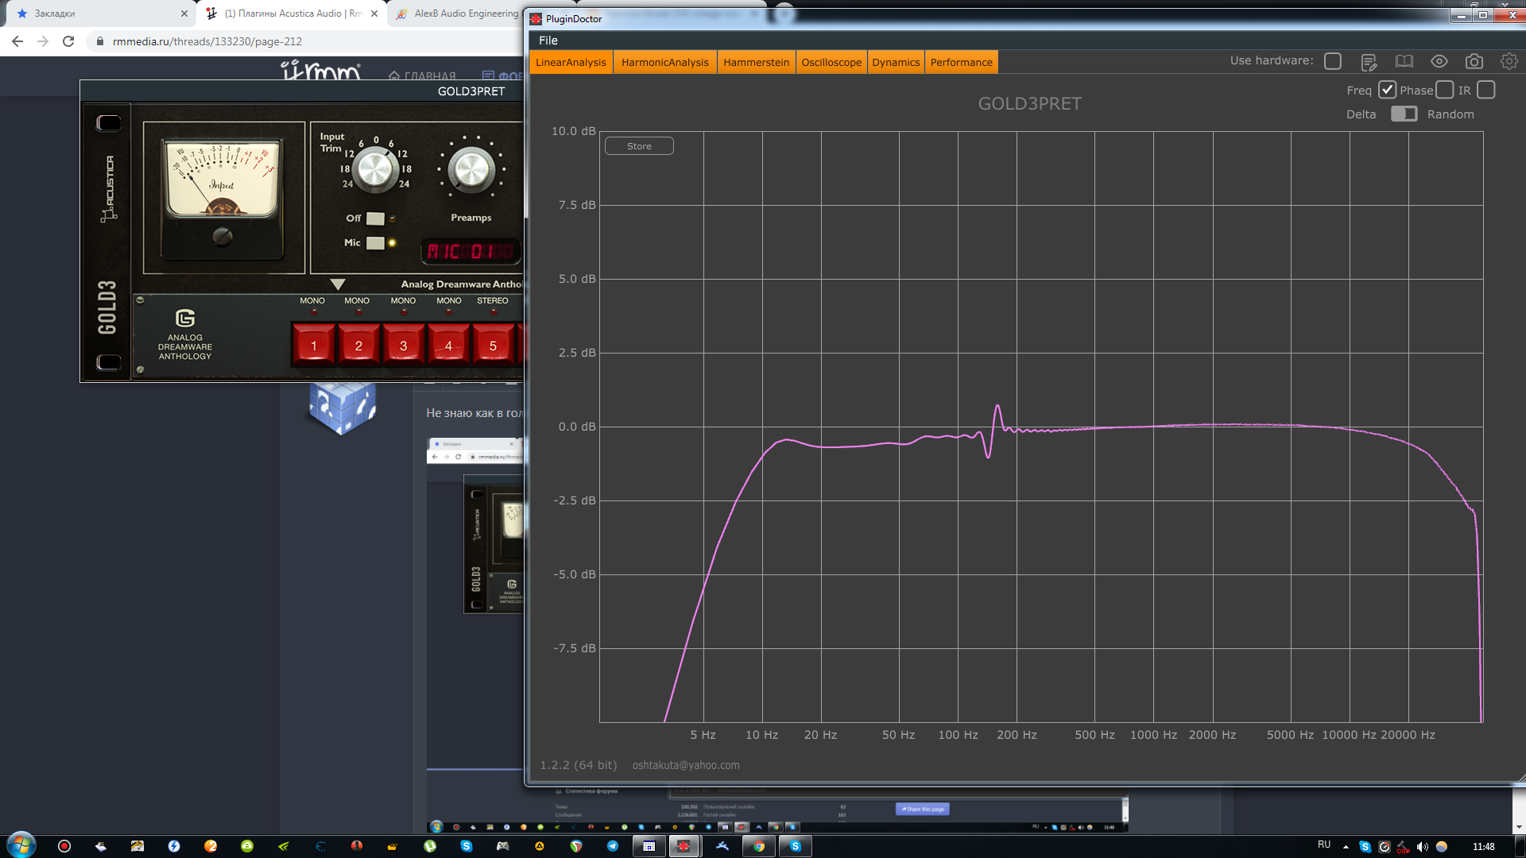The height and width of the screenshot is (858, 1526).
Task: Open the notes editor icon
Action: coord(1368,62)
